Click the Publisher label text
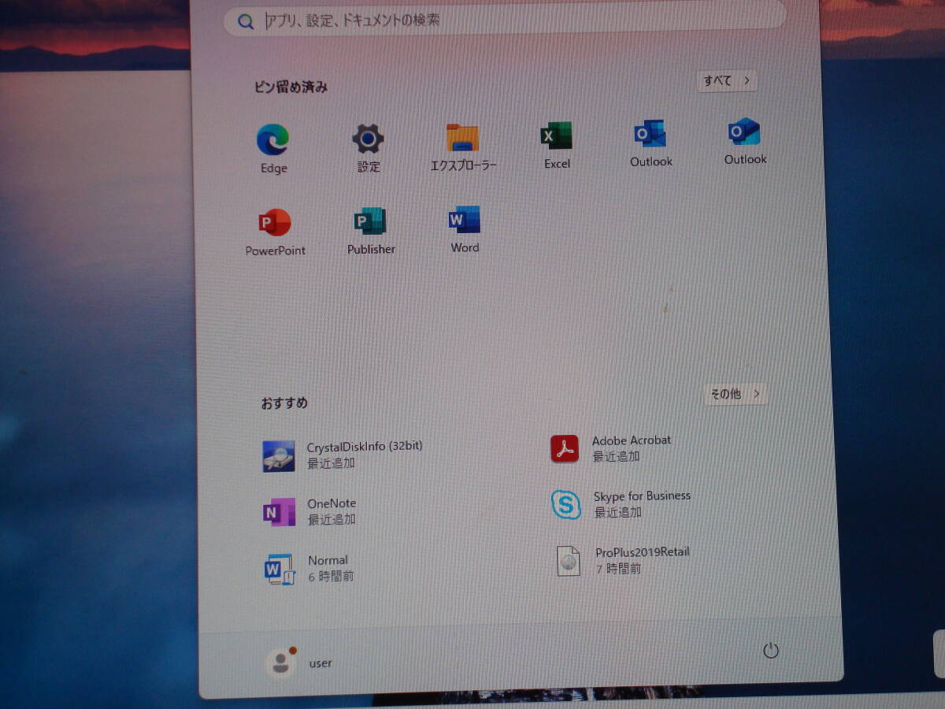The image size is (945, 709). pyautogui.click(x=371, y=249)
